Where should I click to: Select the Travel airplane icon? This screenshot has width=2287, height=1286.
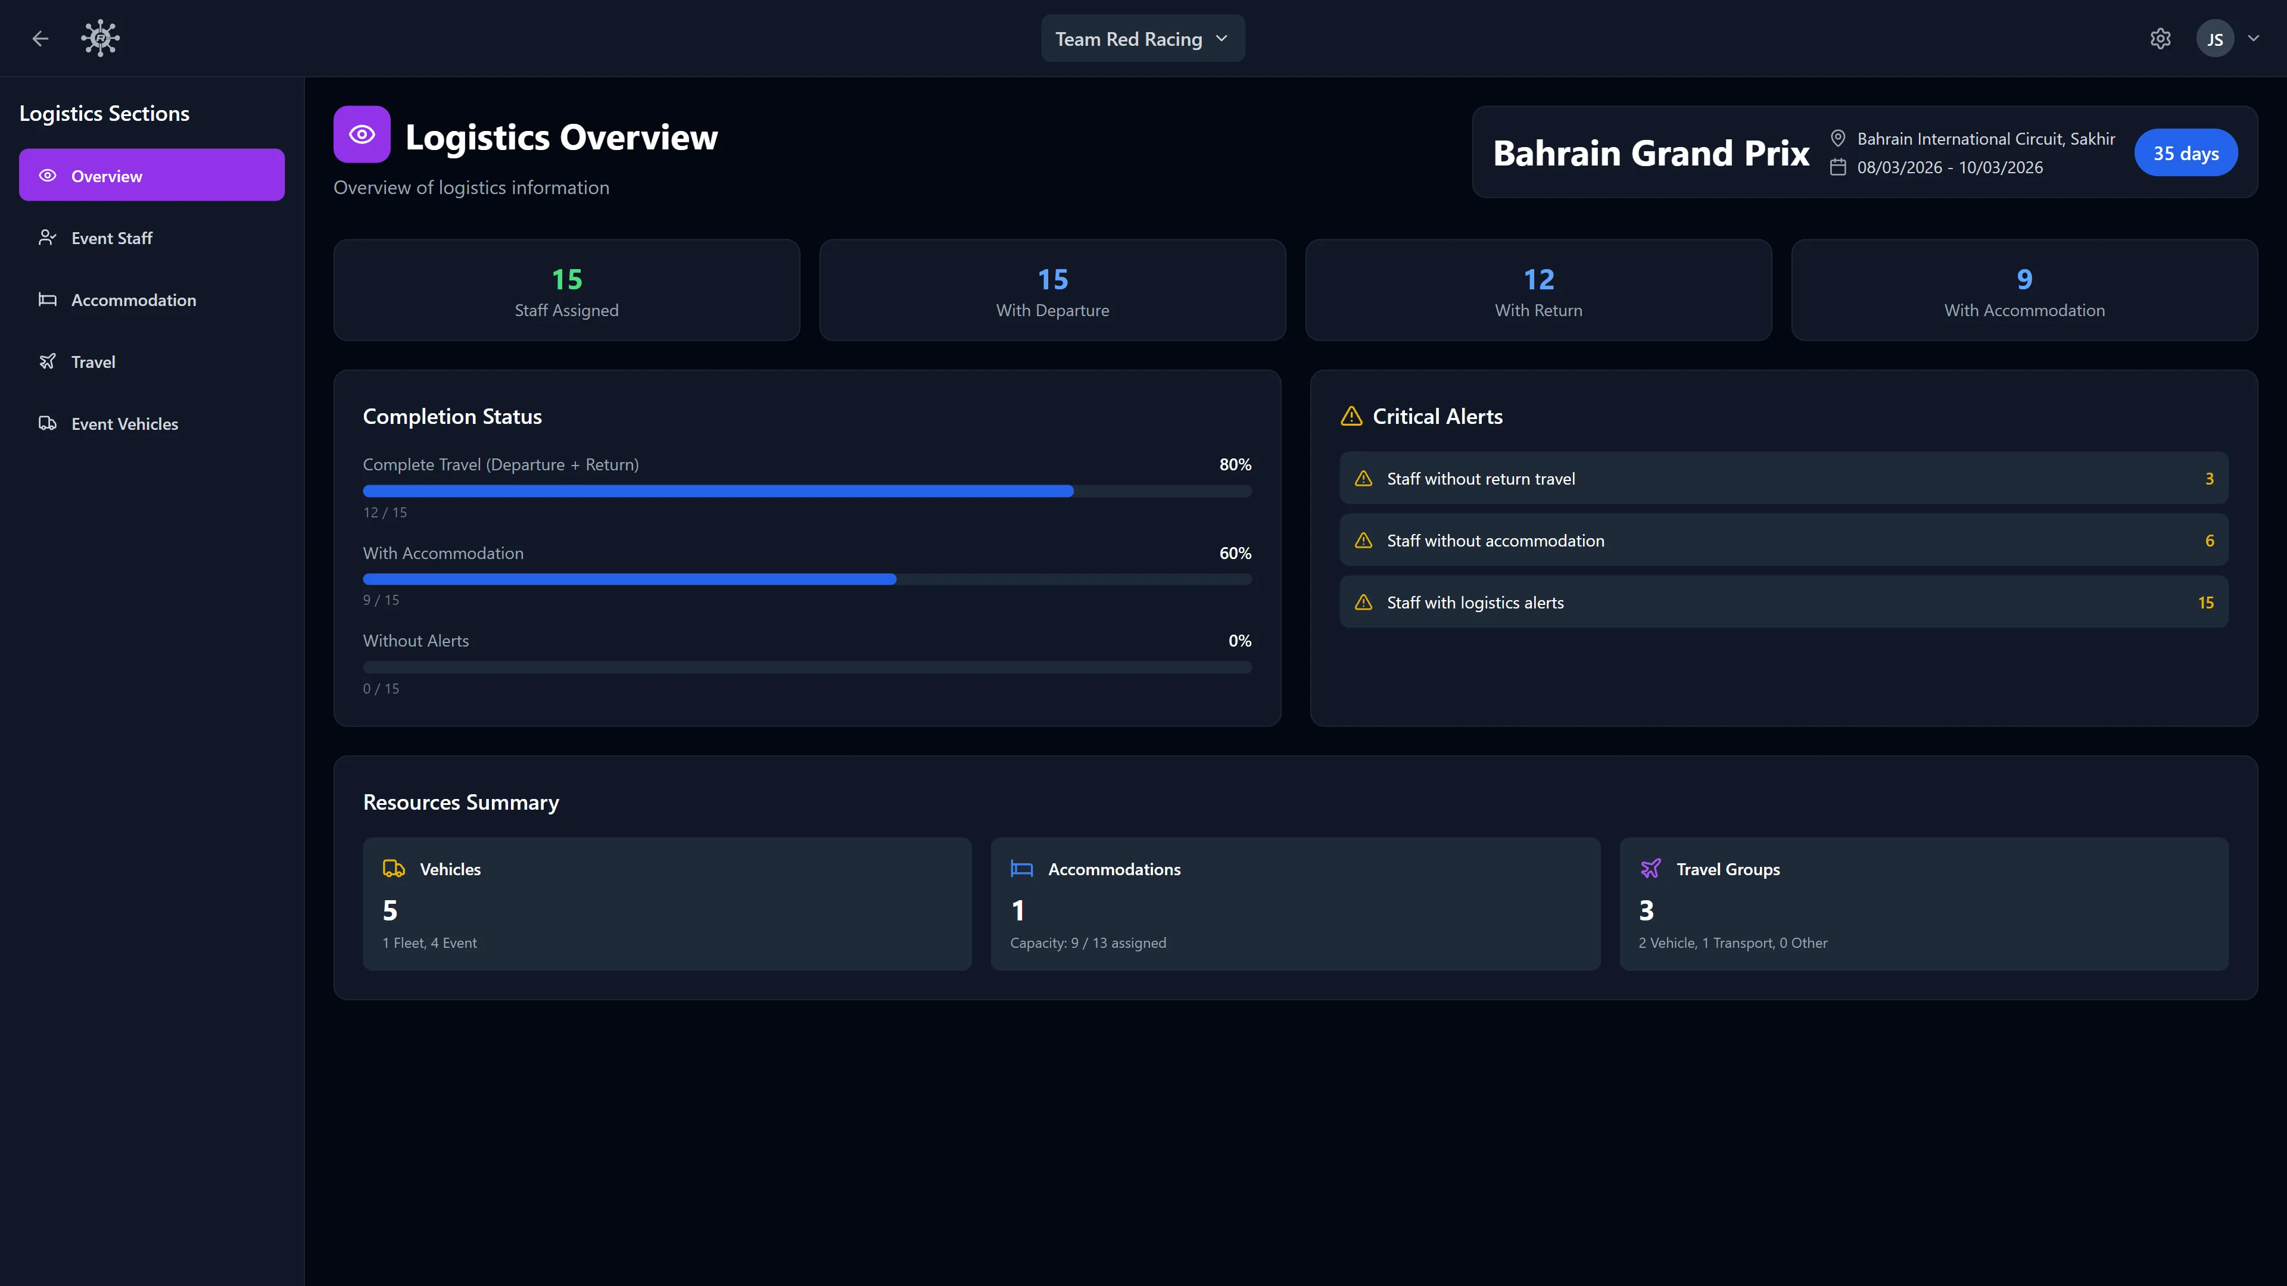pos(48,362)
